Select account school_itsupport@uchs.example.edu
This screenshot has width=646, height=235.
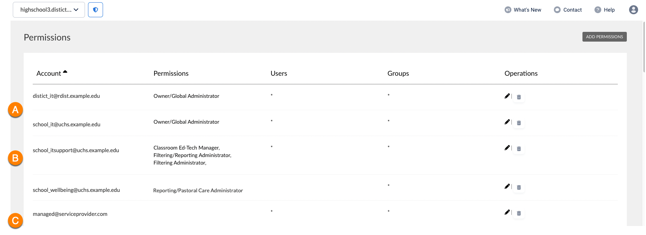coord(76,150)
